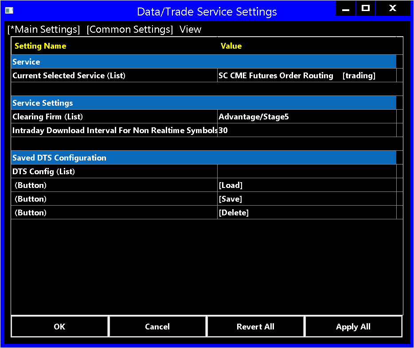Select the Service section header row
Viewport: 414px width, 348px height.
[203, 61]
